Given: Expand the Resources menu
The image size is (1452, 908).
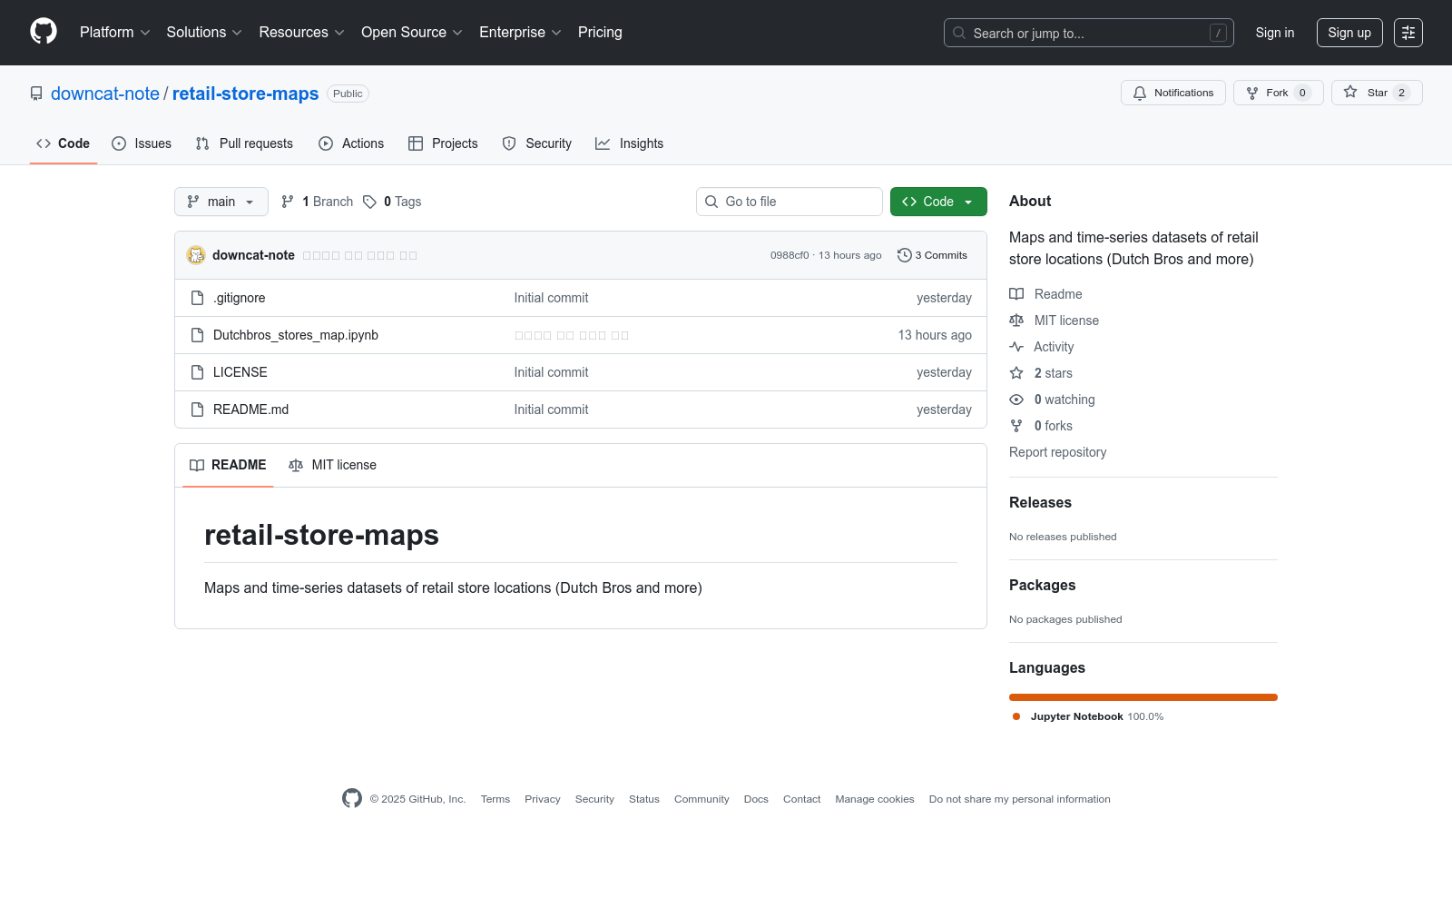Looking at the screenshot, I should click(302, 33).
